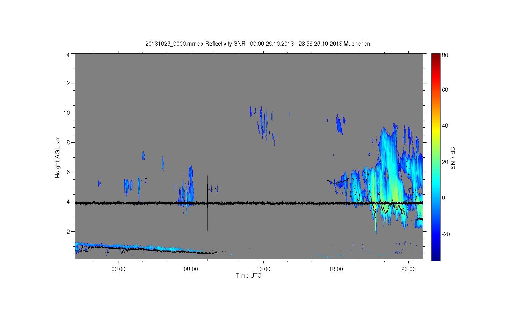524x314 pixels.
Task: Click the '23:00' time tick label
Action: point(408,269)
